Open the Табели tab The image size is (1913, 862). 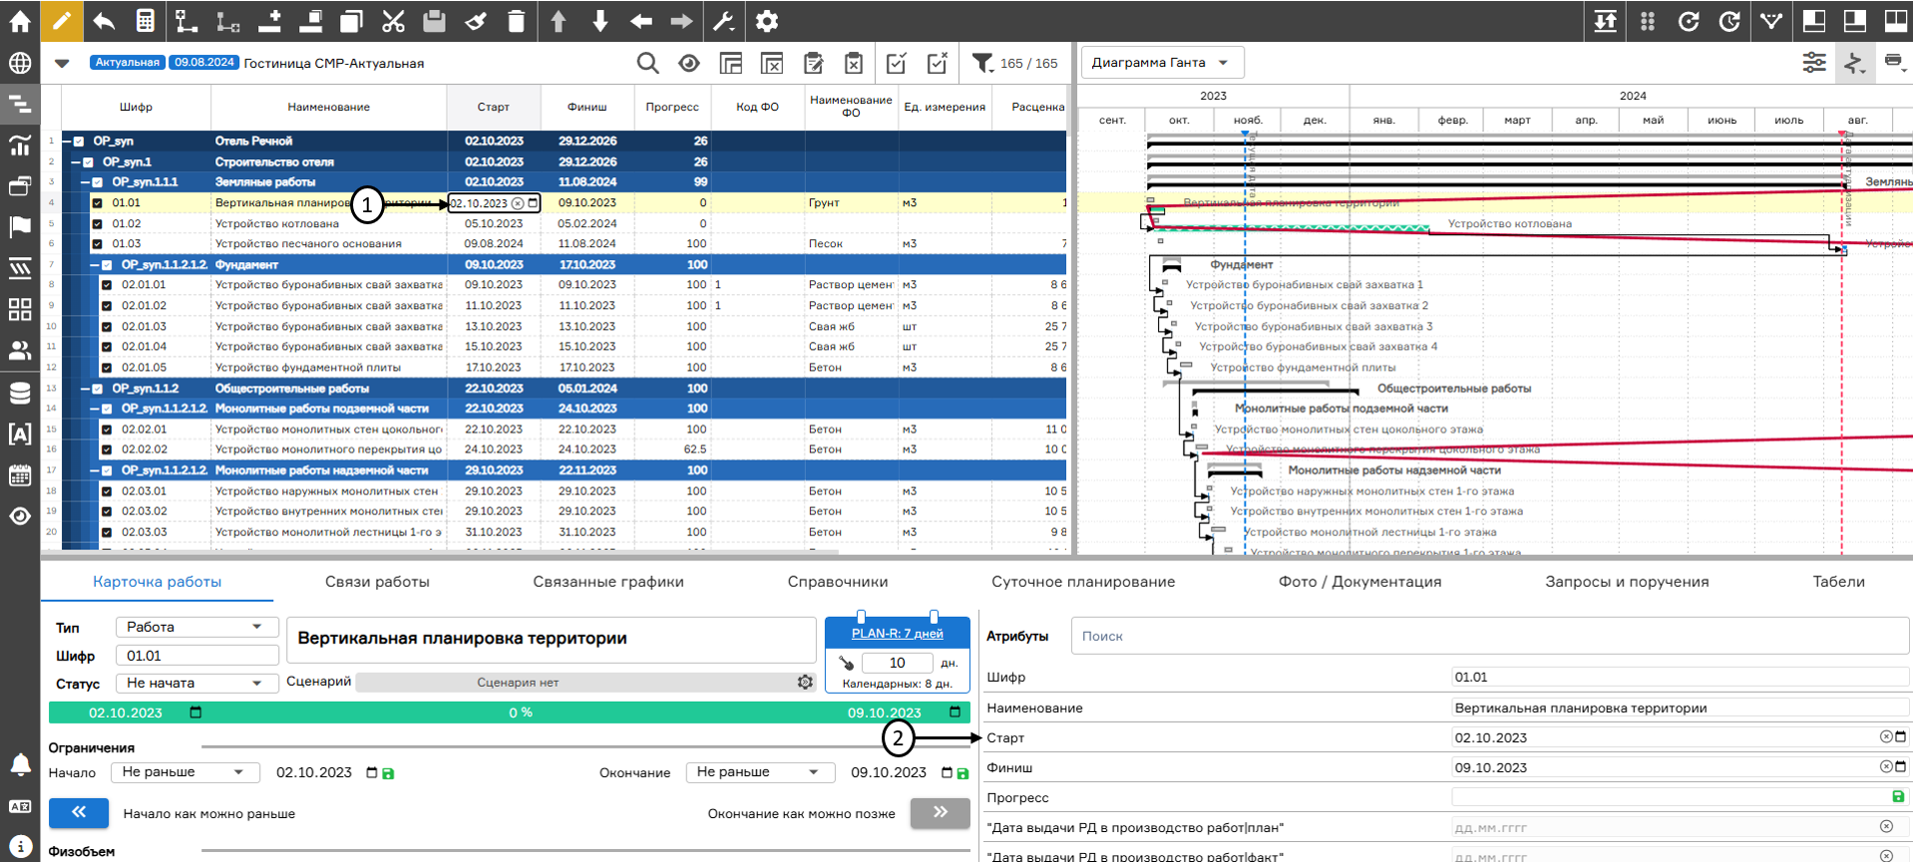pyautogui.click(x=1838, y=582)
